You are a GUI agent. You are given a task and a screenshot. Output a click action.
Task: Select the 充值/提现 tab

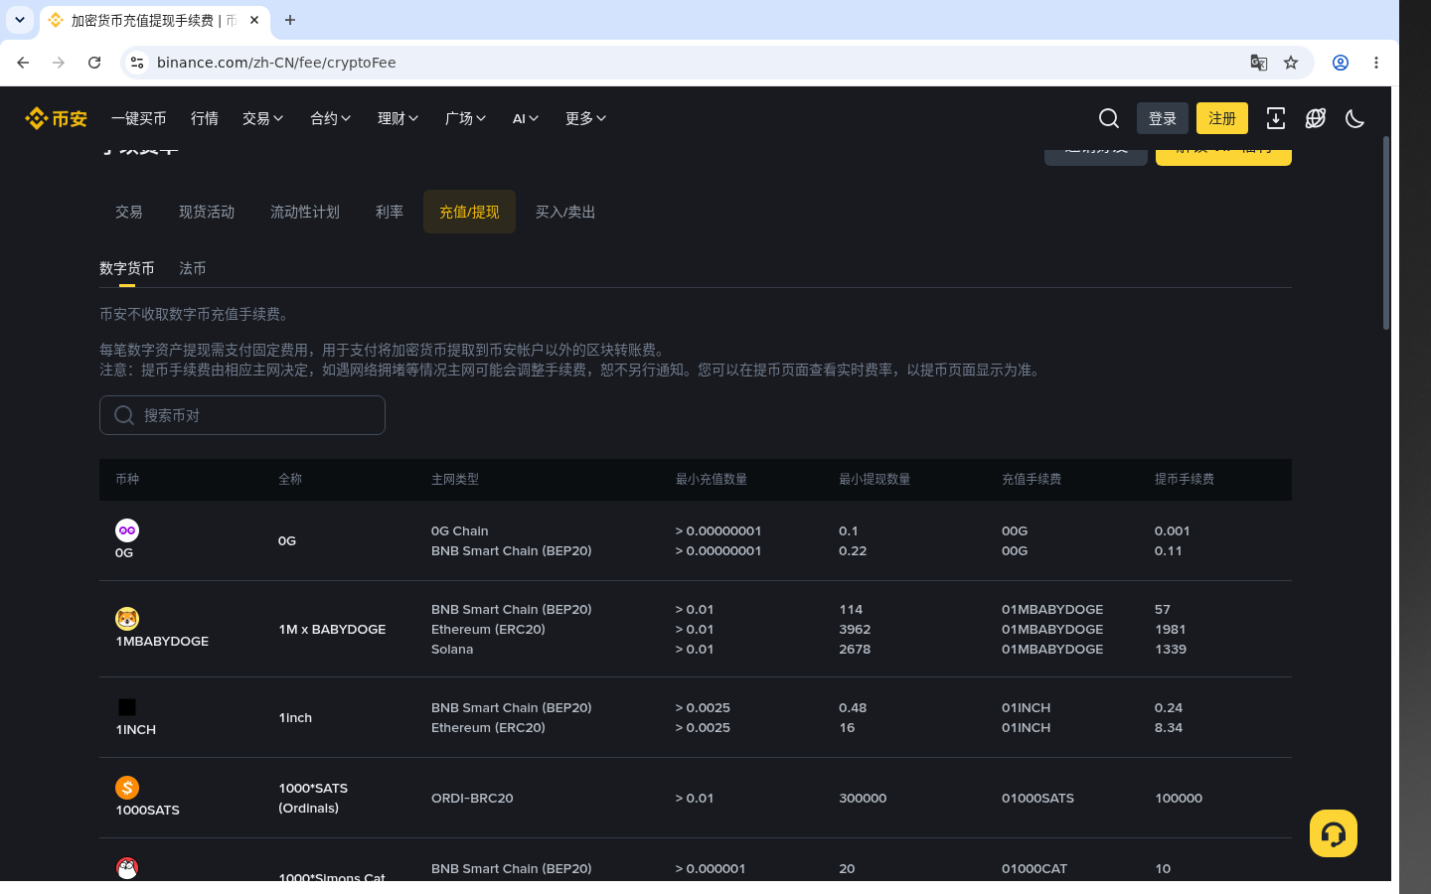tap(469, 212)
